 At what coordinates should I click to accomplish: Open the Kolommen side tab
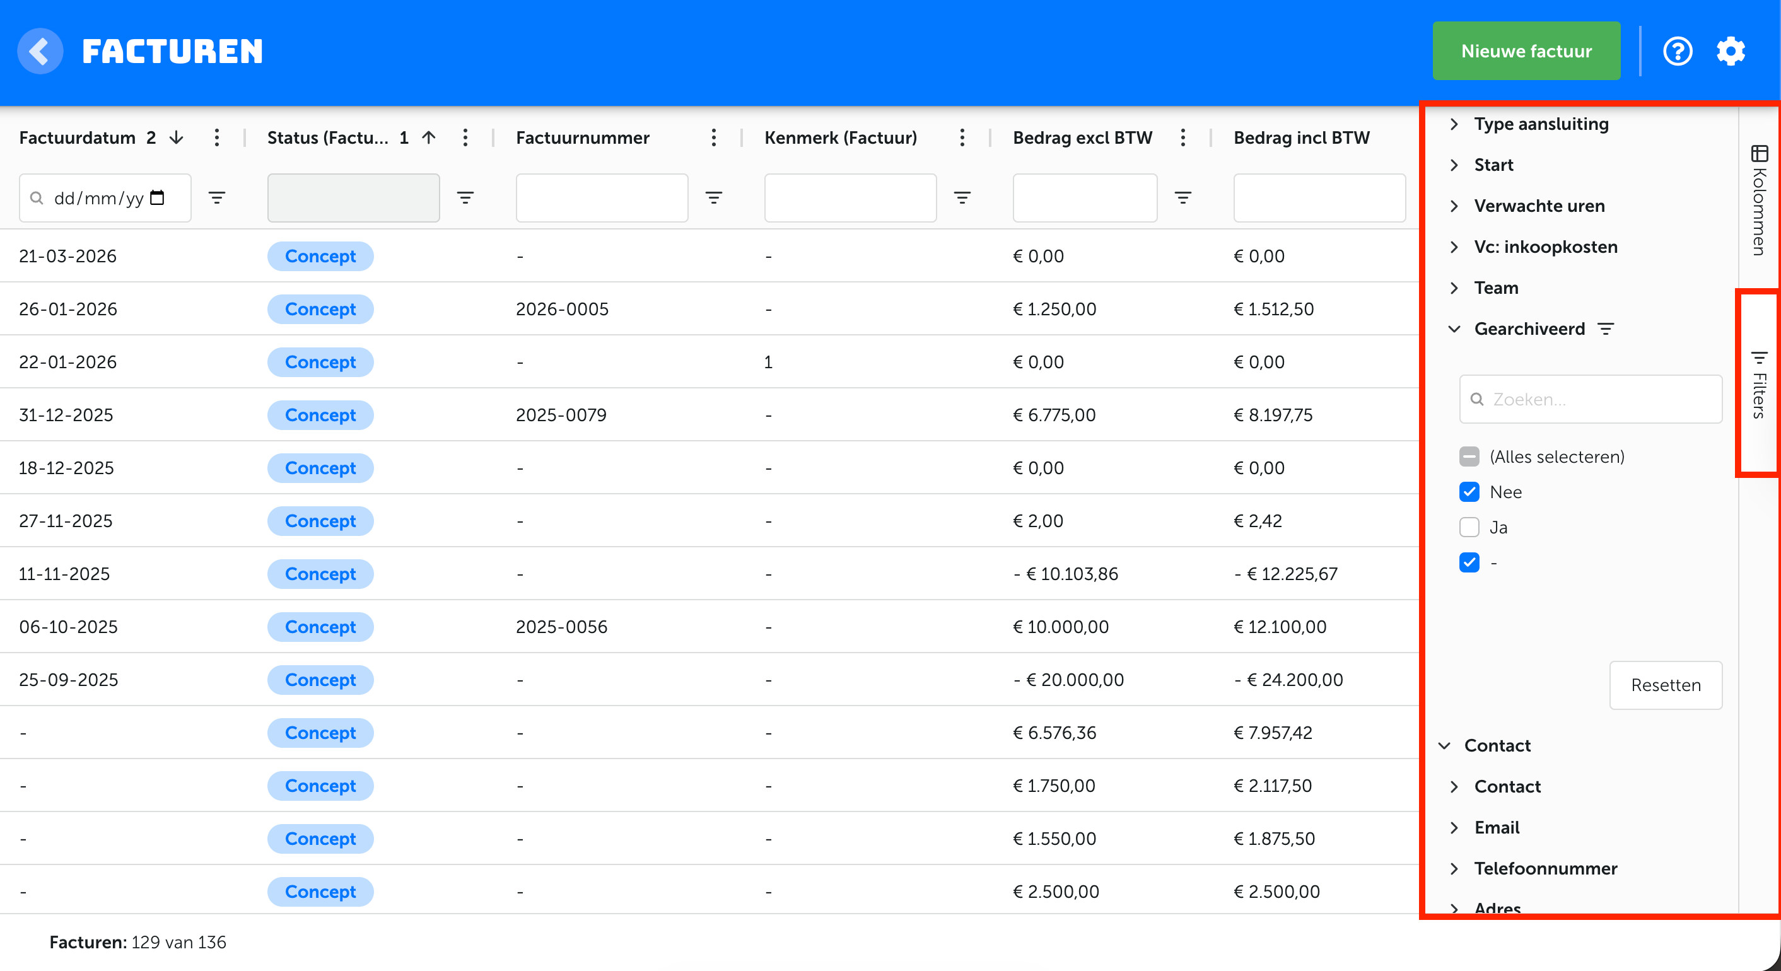coord(1759,200)
